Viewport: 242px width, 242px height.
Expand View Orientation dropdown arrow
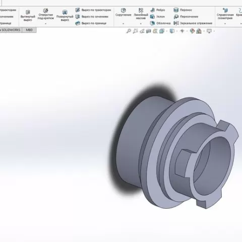167,31
